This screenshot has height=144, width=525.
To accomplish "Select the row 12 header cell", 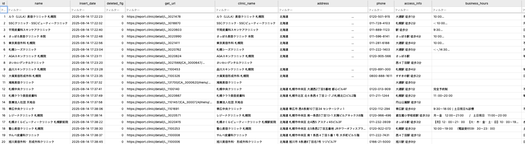I will point(4,89).
